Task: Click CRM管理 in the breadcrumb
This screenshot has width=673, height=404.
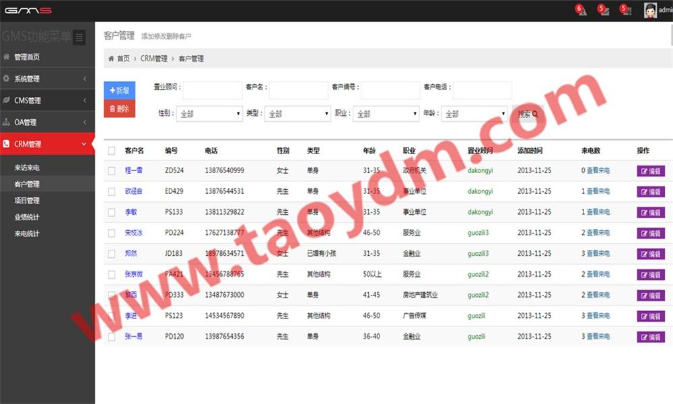Action: point(153,59)
